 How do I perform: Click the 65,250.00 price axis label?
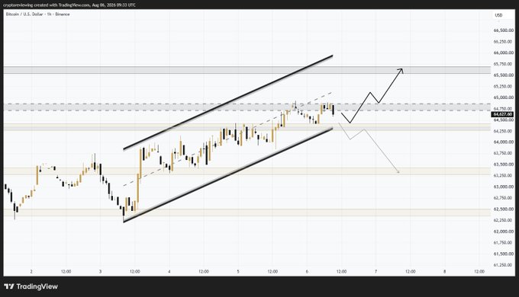pos(504,86)
